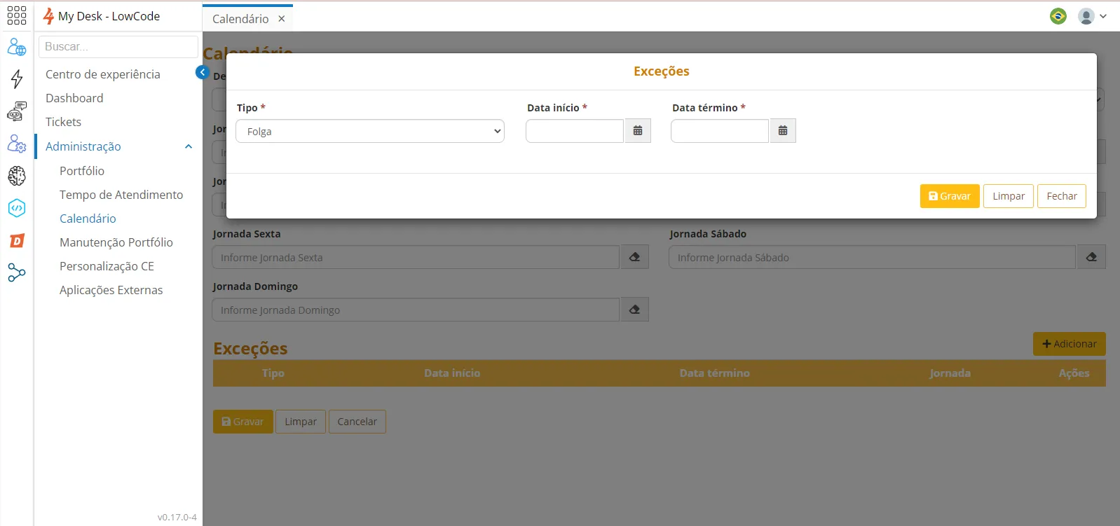The height and width of the screenshot is (526, 1120).
Task: Open the chatbot robot sidebar icon
Action: point(17,111)
